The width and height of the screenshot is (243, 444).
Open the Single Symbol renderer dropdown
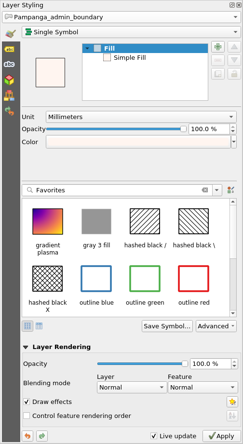point(132,32)
